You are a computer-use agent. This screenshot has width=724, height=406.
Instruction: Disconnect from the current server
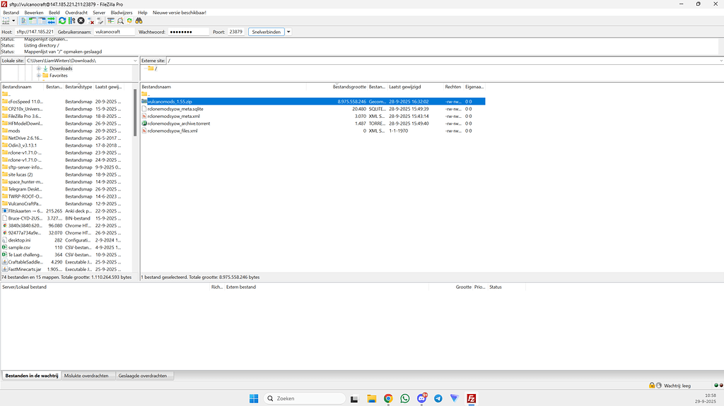[x=90, y=20]
